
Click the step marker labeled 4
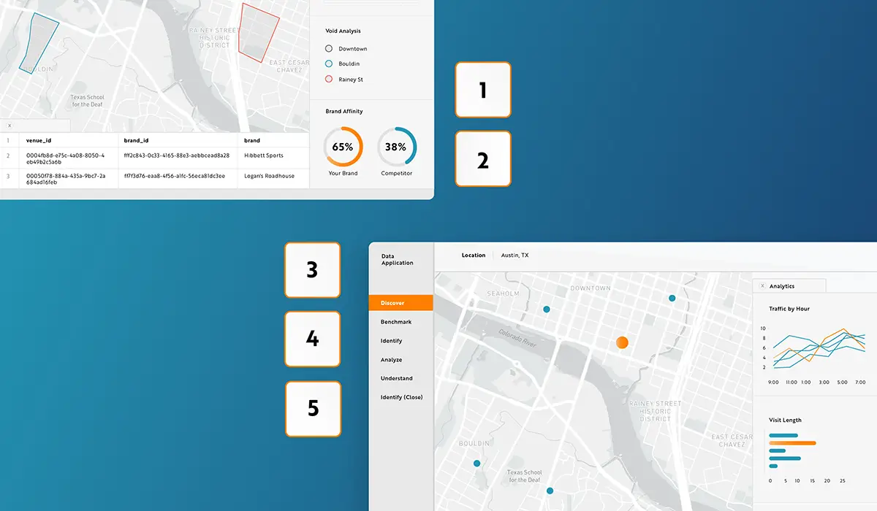[x=312, y=339]
